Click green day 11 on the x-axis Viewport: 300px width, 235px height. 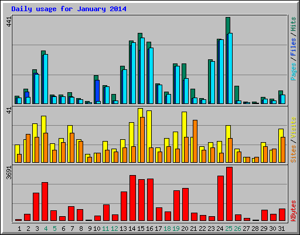[x=105, y=229]
